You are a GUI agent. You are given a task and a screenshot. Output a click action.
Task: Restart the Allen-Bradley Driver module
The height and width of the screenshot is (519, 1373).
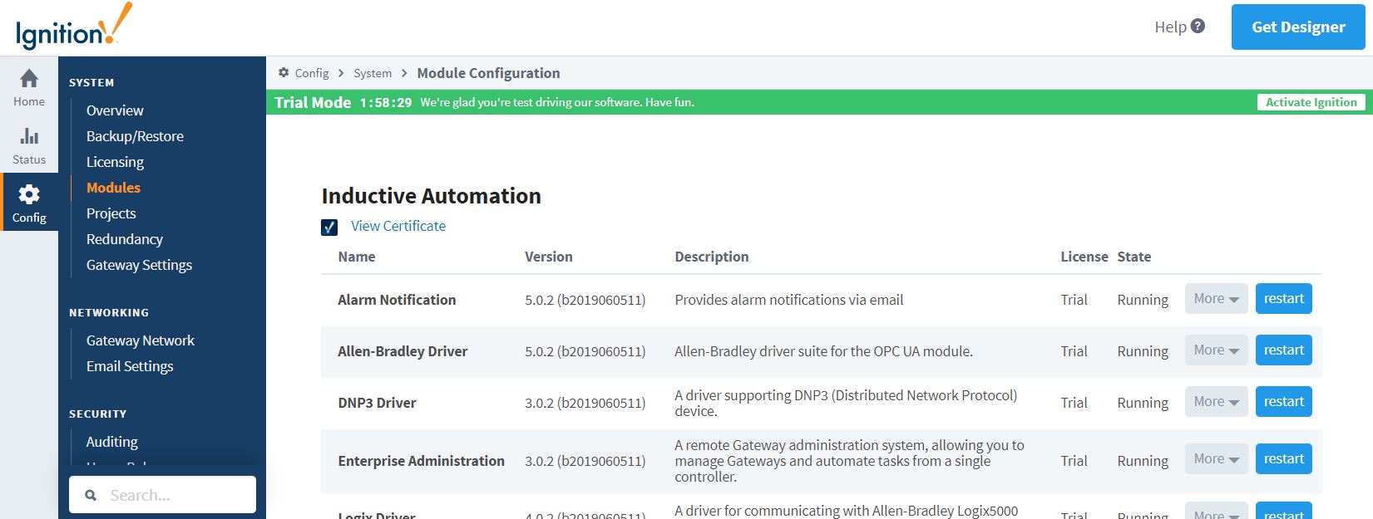click(x=1283, y=350)
